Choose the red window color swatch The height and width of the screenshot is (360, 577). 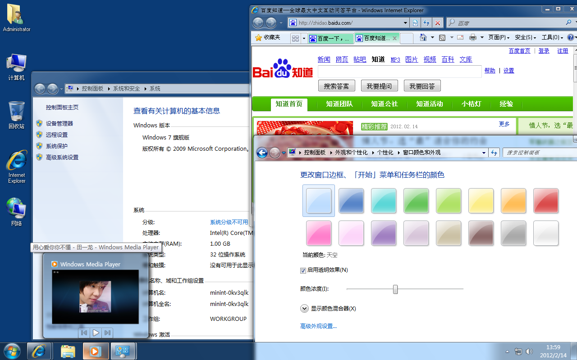pyautogui.click(x=546, y=201)
